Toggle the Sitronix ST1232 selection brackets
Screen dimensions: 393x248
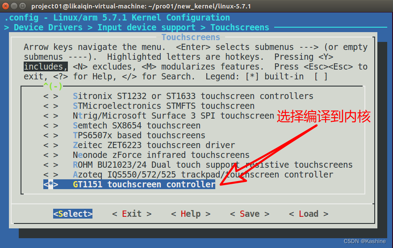click(50, 96)
